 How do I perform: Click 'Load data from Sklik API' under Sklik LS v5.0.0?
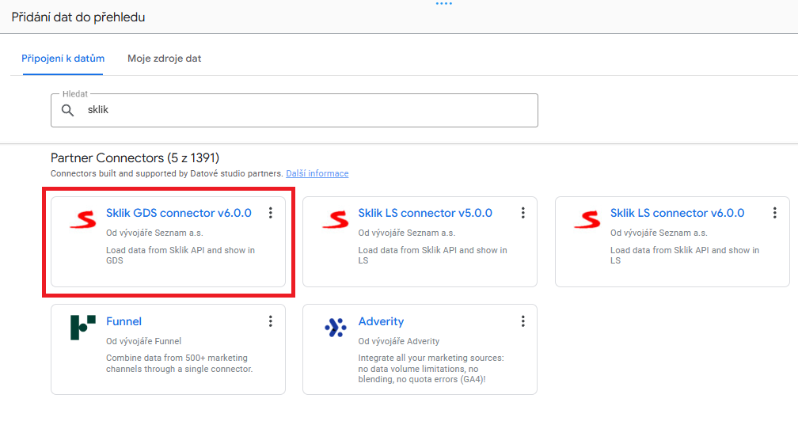432,256
